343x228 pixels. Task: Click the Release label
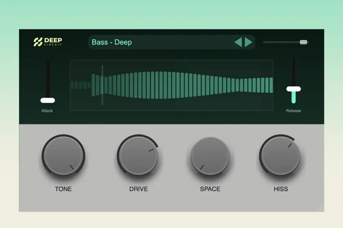(x=293, y=111)
